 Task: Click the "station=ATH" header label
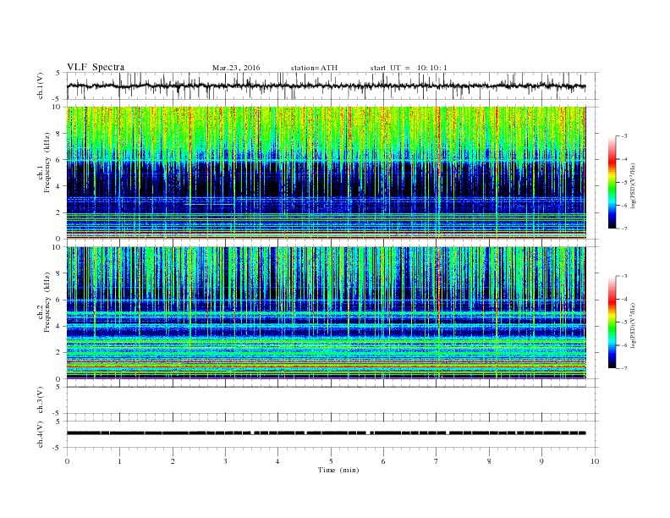[314, 68]
